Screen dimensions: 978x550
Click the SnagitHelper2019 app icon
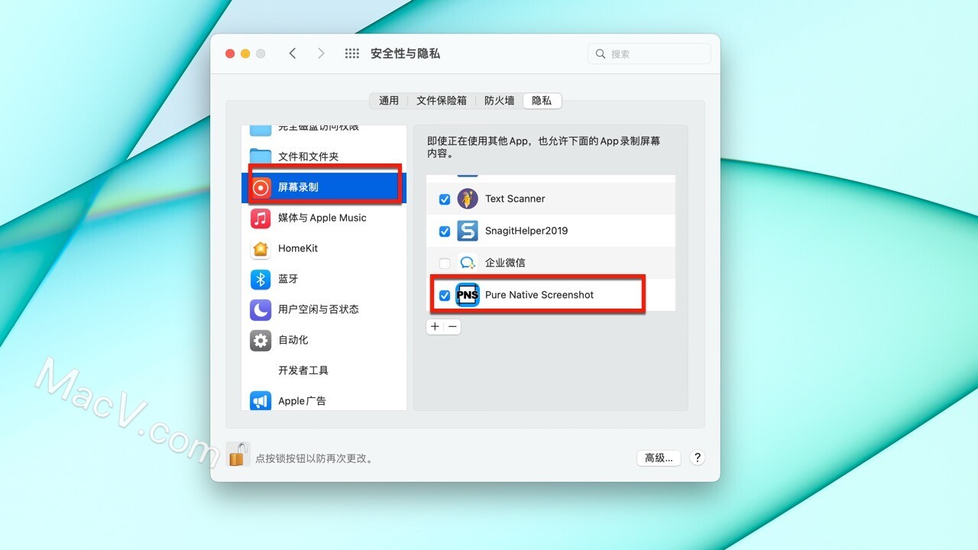pos(468,231)
